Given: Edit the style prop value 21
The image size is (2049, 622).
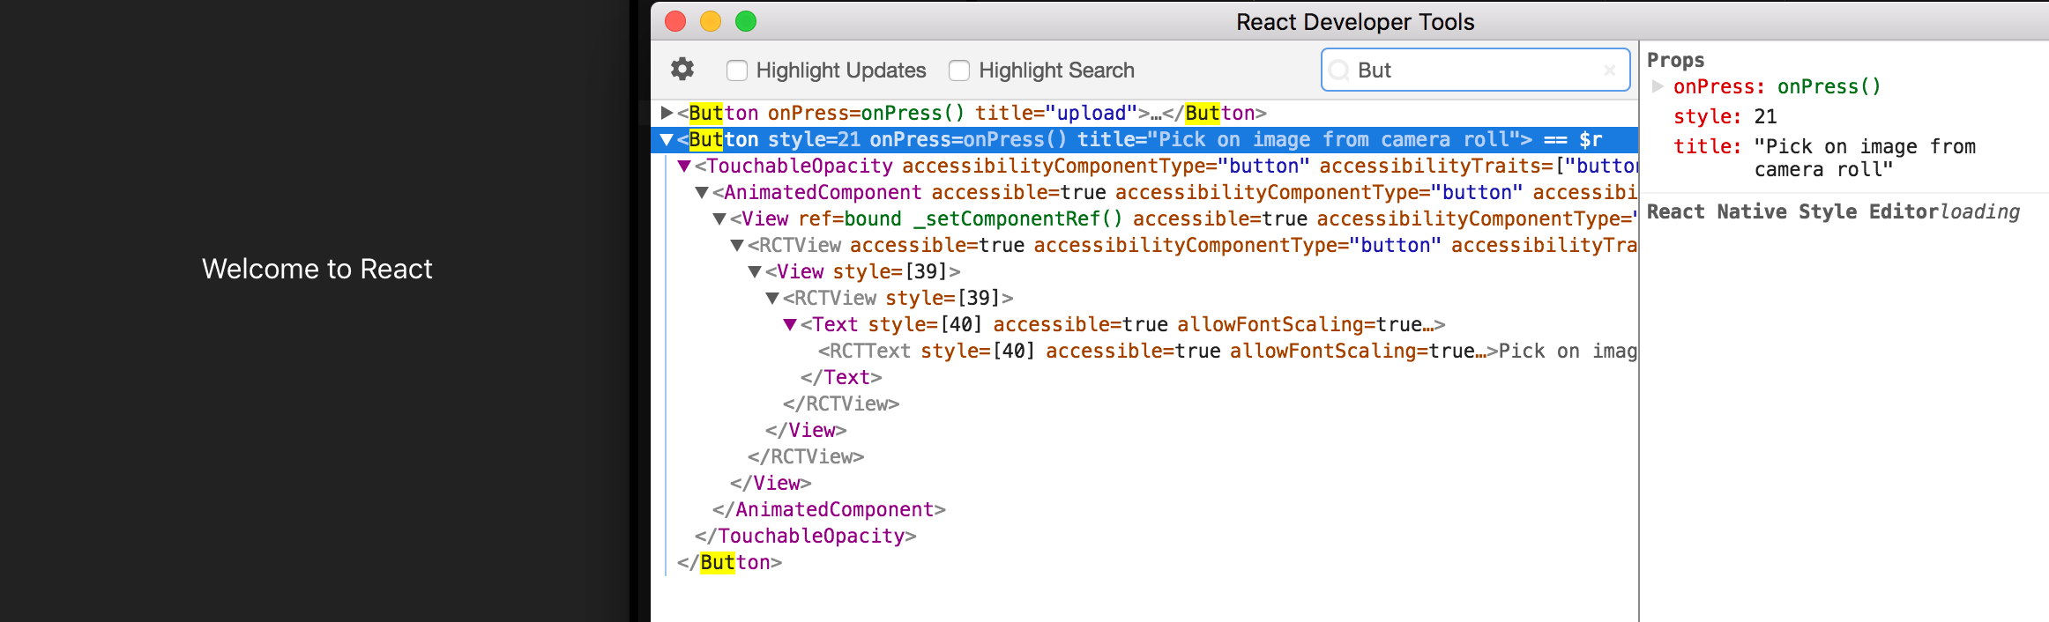Looking at the screenshot, I should (1765, 116).
